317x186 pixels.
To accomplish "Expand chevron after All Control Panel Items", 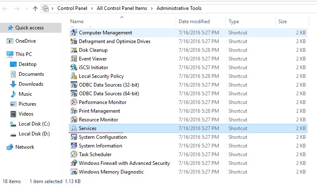I will tap(152, 8).
